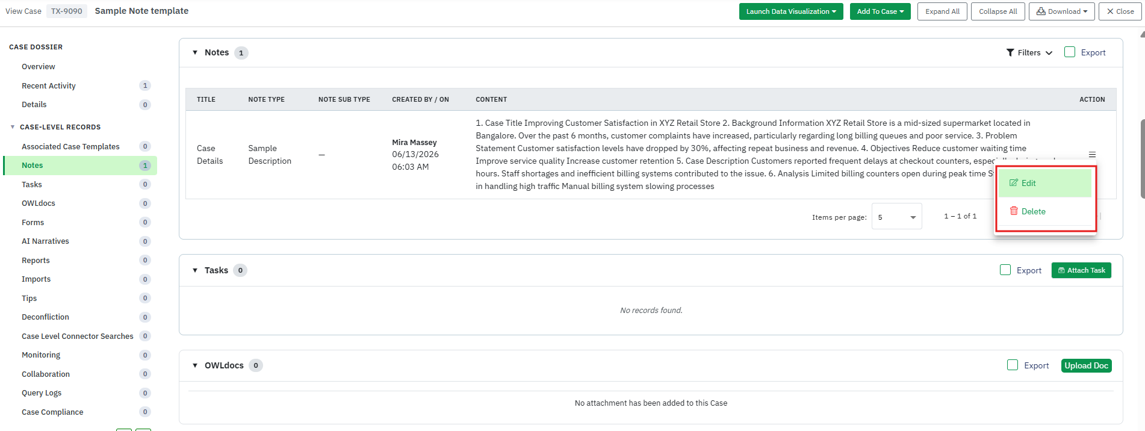Open Case Compliance in the sidebar
Screen dimensions: 1145x431
52,412
